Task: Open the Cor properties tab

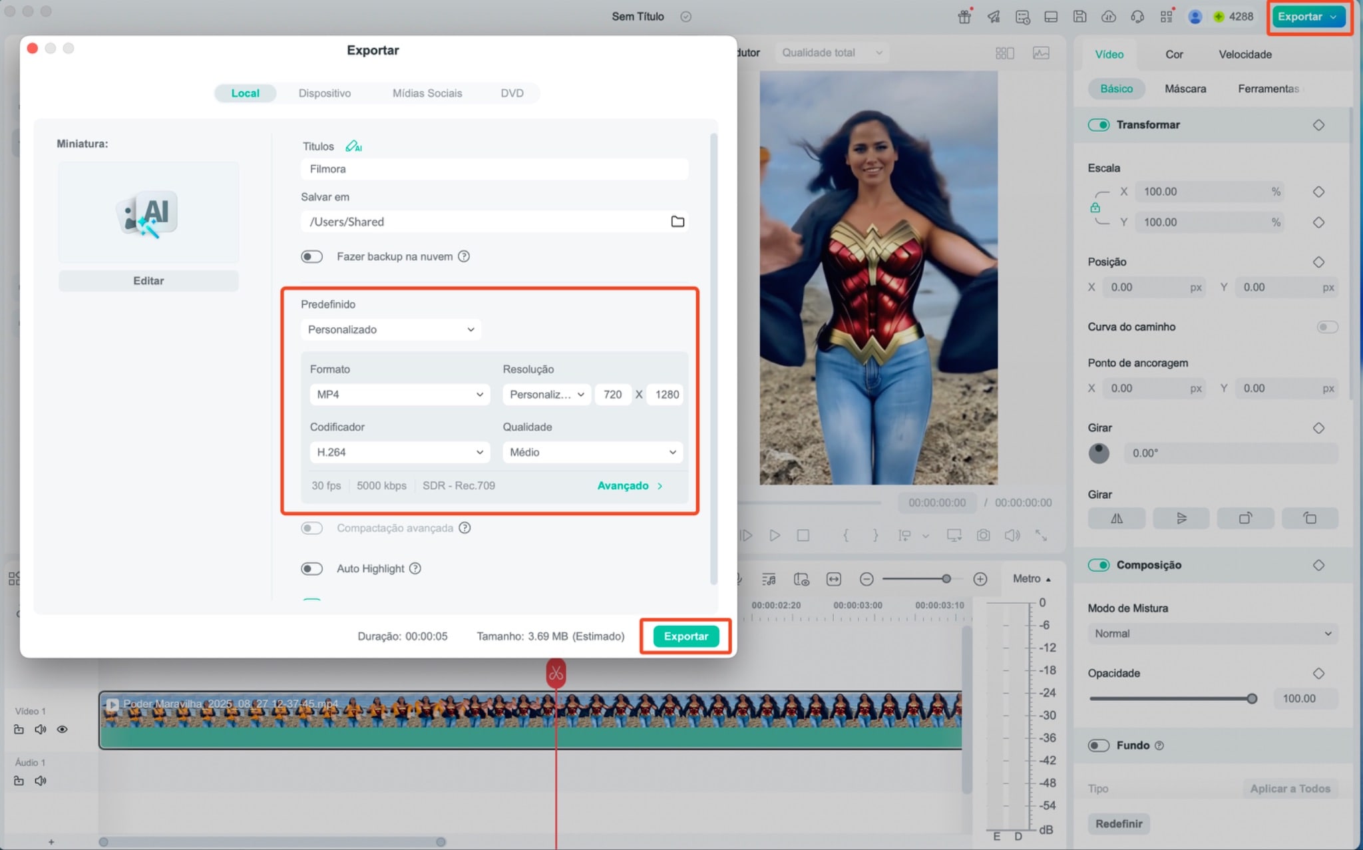Action: (x=1174, y=55)
